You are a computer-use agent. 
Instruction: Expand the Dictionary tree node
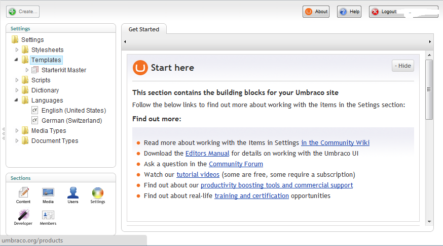pos(17,90)
